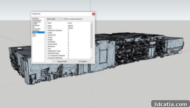Click the statistics list scrollbar thumb

pos(91,36)
